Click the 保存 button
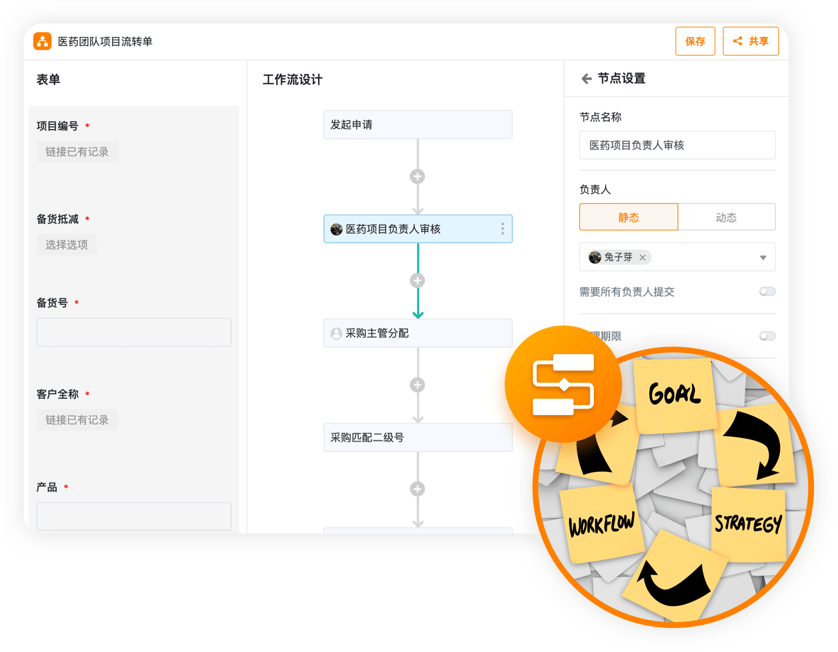Image resolution: width=838 pixels, height=652 pixels. click(695, 41)
